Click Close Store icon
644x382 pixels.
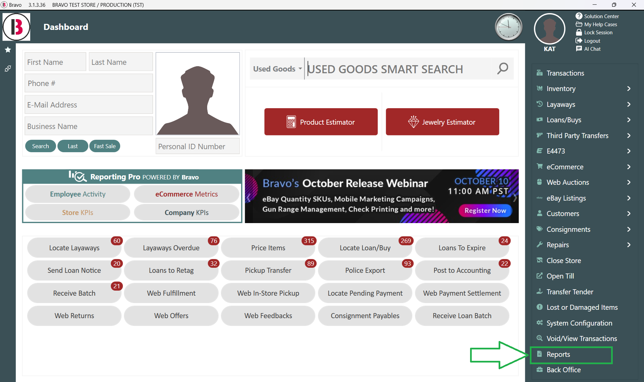[x=540, y=260]
